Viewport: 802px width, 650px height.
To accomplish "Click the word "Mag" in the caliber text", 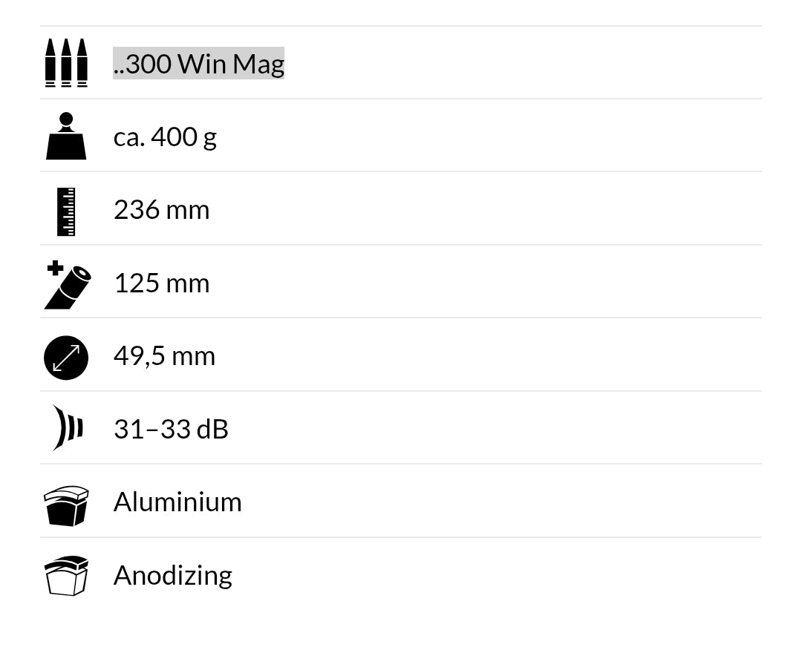I will click(x=258, y=65).
